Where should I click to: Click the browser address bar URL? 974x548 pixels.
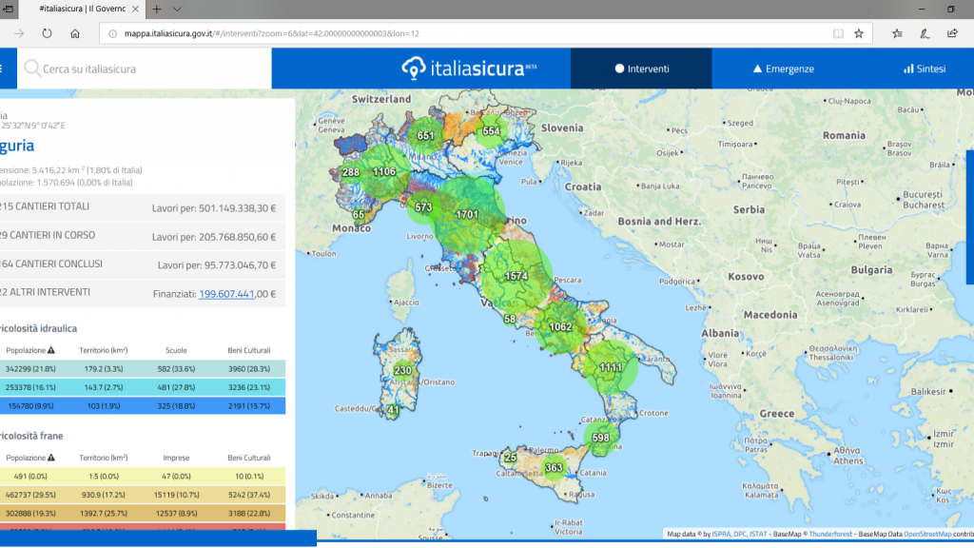coord(271,33)
